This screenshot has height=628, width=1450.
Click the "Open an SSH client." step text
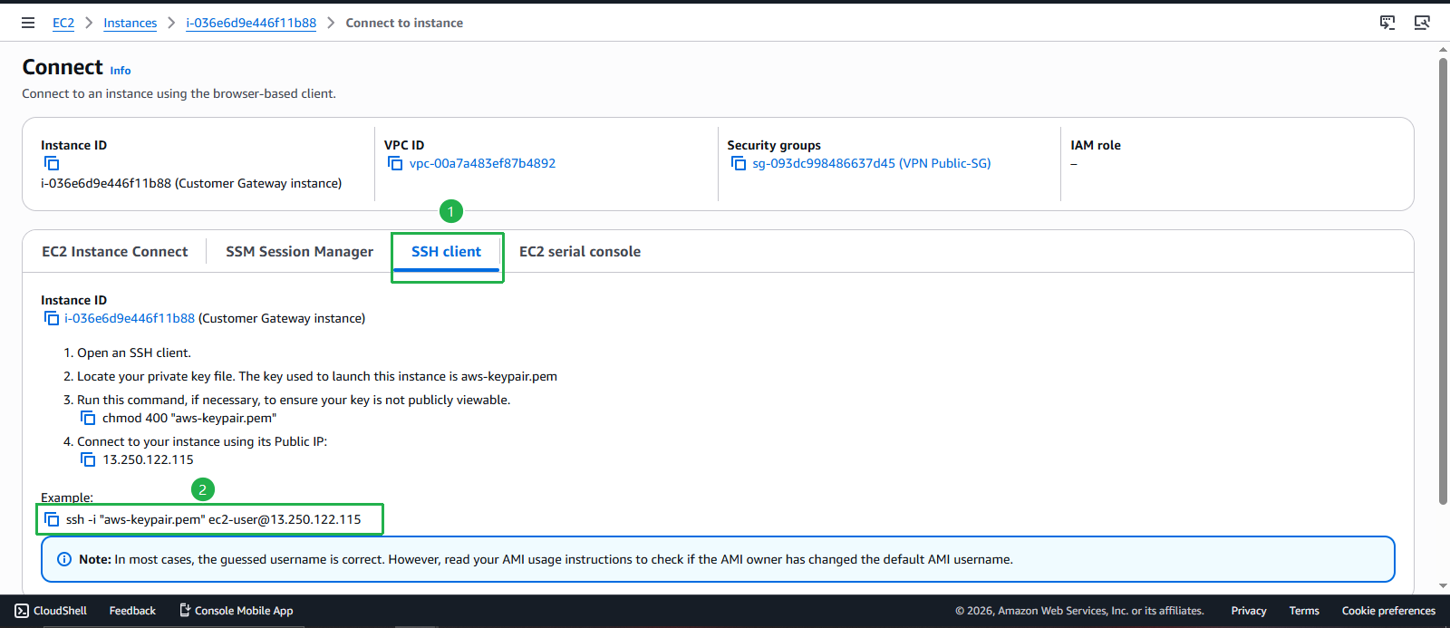[134, 353]
